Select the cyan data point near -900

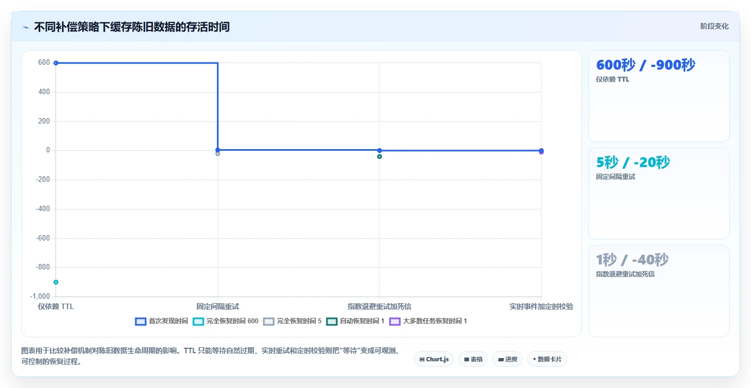[56, 282]
